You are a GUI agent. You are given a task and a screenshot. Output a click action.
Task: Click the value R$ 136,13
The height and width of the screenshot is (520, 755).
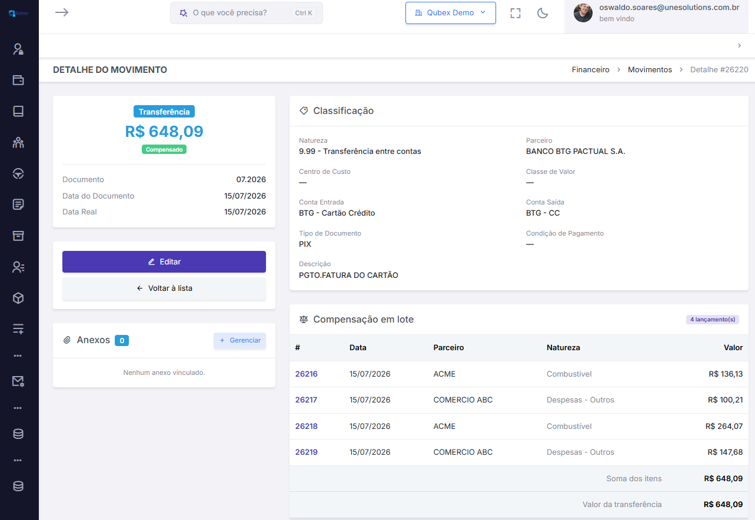pos(726,374)
